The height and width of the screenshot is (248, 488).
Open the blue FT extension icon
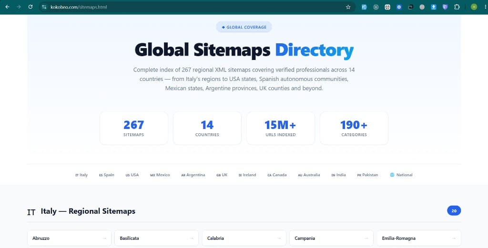point(364,7)
